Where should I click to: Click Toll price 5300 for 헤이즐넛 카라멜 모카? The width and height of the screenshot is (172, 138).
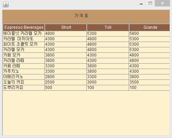click(x=108, y=33)
